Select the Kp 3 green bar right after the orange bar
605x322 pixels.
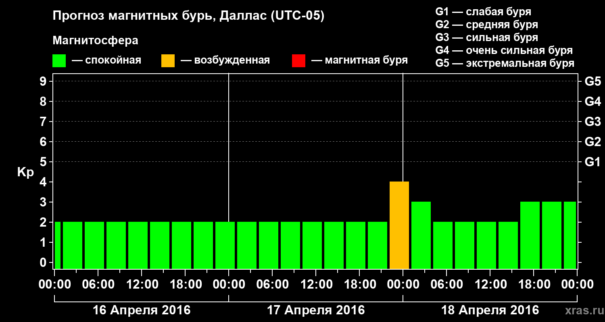tap(421, 235)
